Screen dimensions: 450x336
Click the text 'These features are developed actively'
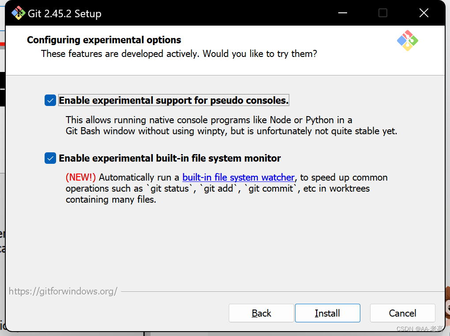click(x=119, y=54)
